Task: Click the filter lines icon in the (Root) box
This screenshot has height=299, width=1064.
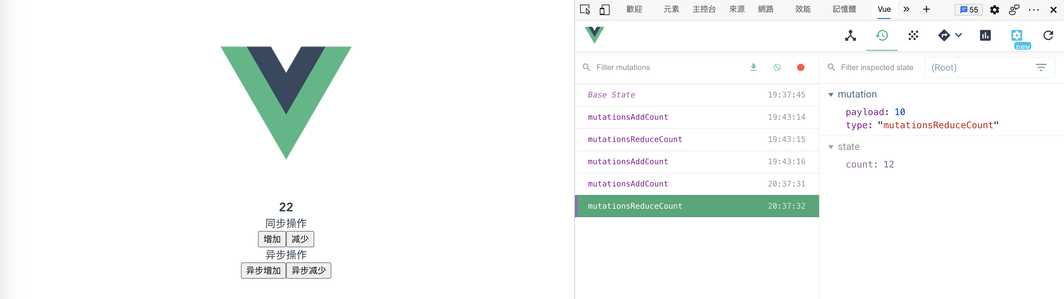Action: click(x=1041, y=67)
